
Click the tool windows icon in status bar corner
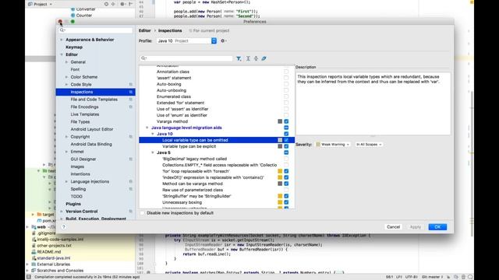[29, 277]
